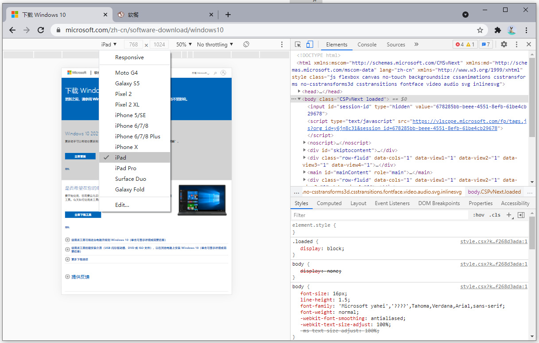Bookmark this page with star icon
This screenshot has height=343, width=539.
click(x=480, y=30)
